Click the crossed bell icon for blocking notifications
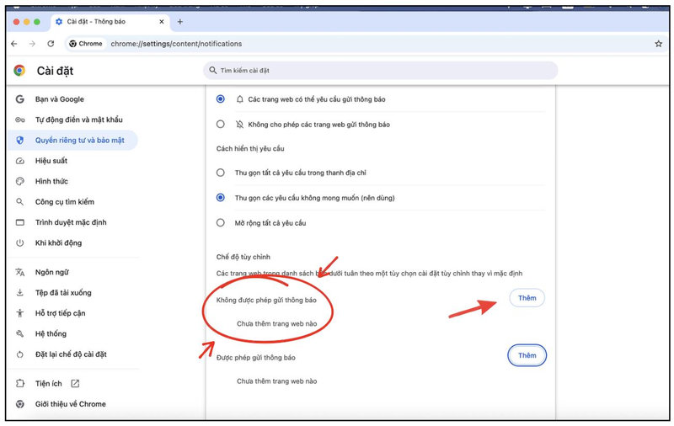Image resolution: width=674 pixels, height=426 pixels. coord(240,125)
